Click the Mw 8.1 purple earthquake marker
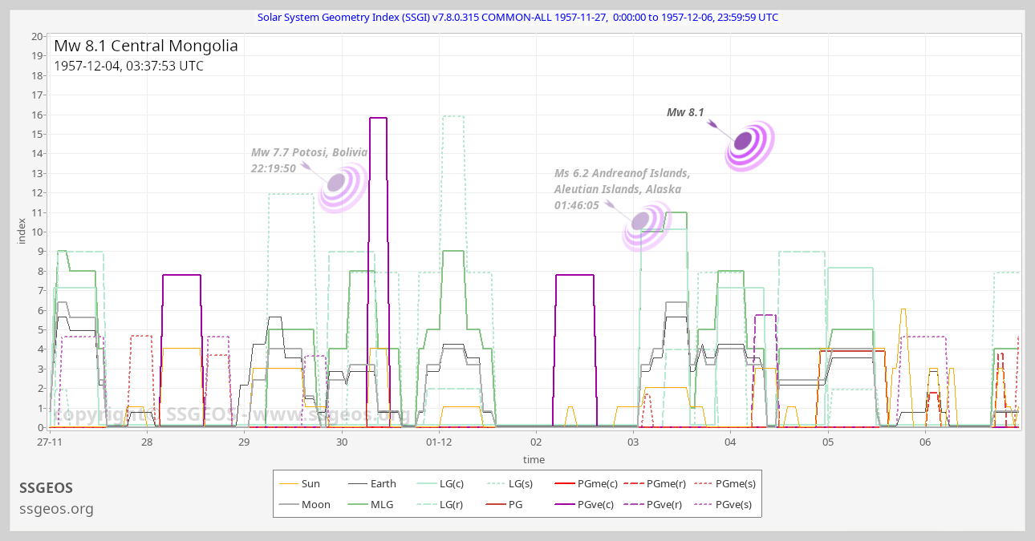1035x541 pixels. (x=749, y=145)
